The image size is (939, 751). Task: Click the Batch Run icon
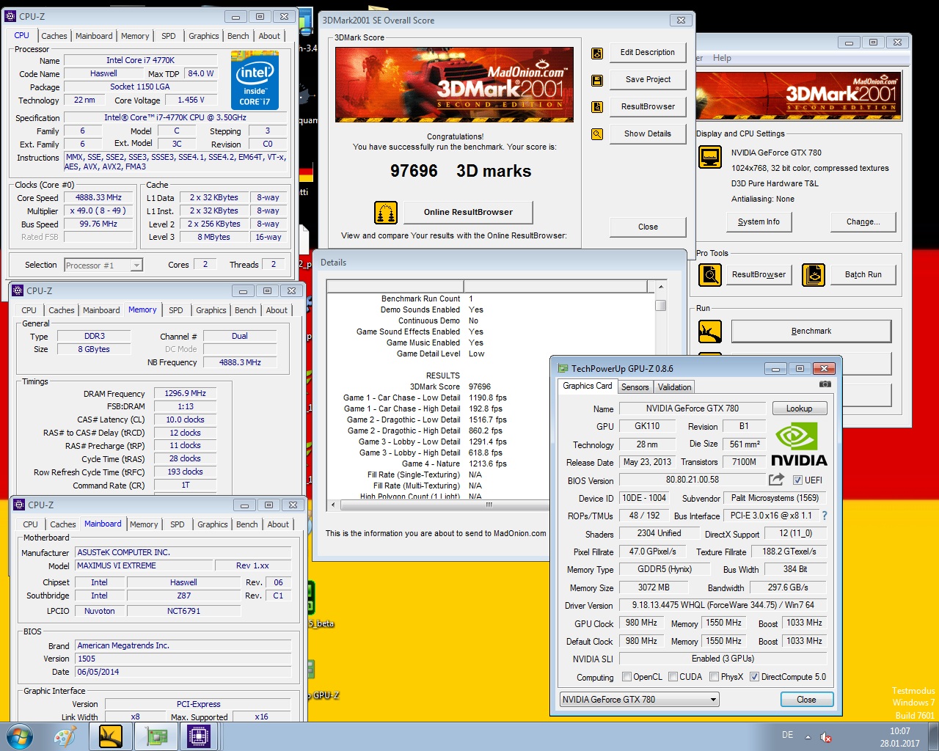coord(814,275)
